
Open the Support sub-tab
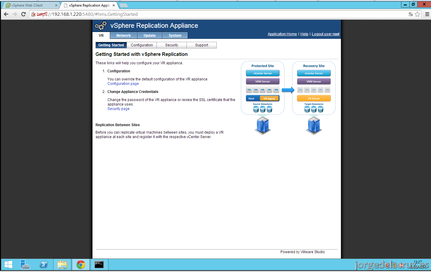202,45
